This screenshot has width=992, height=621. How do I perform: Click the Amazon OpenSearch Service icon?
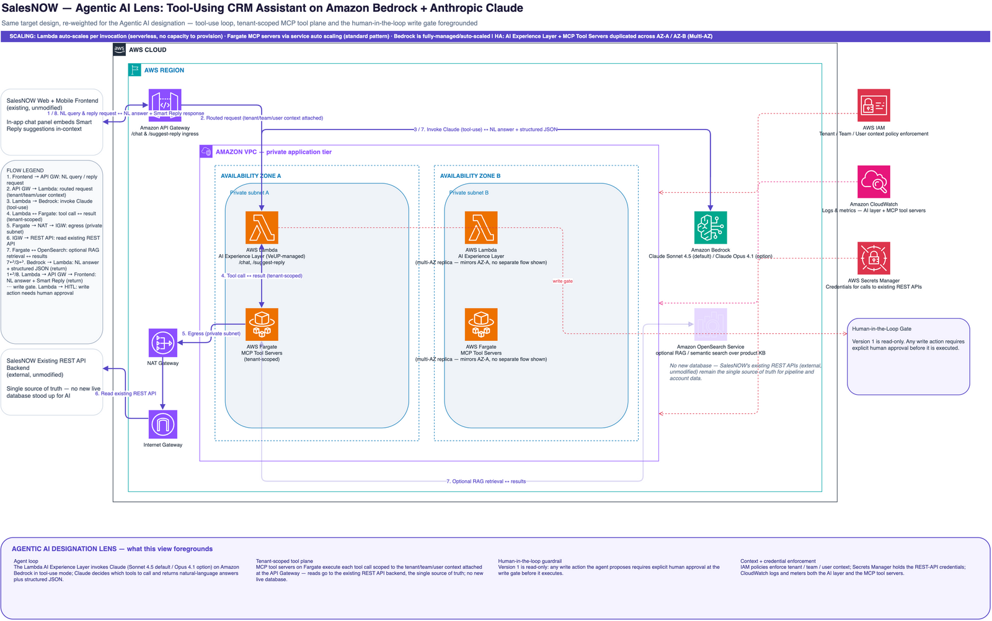(x=711, y=324)
